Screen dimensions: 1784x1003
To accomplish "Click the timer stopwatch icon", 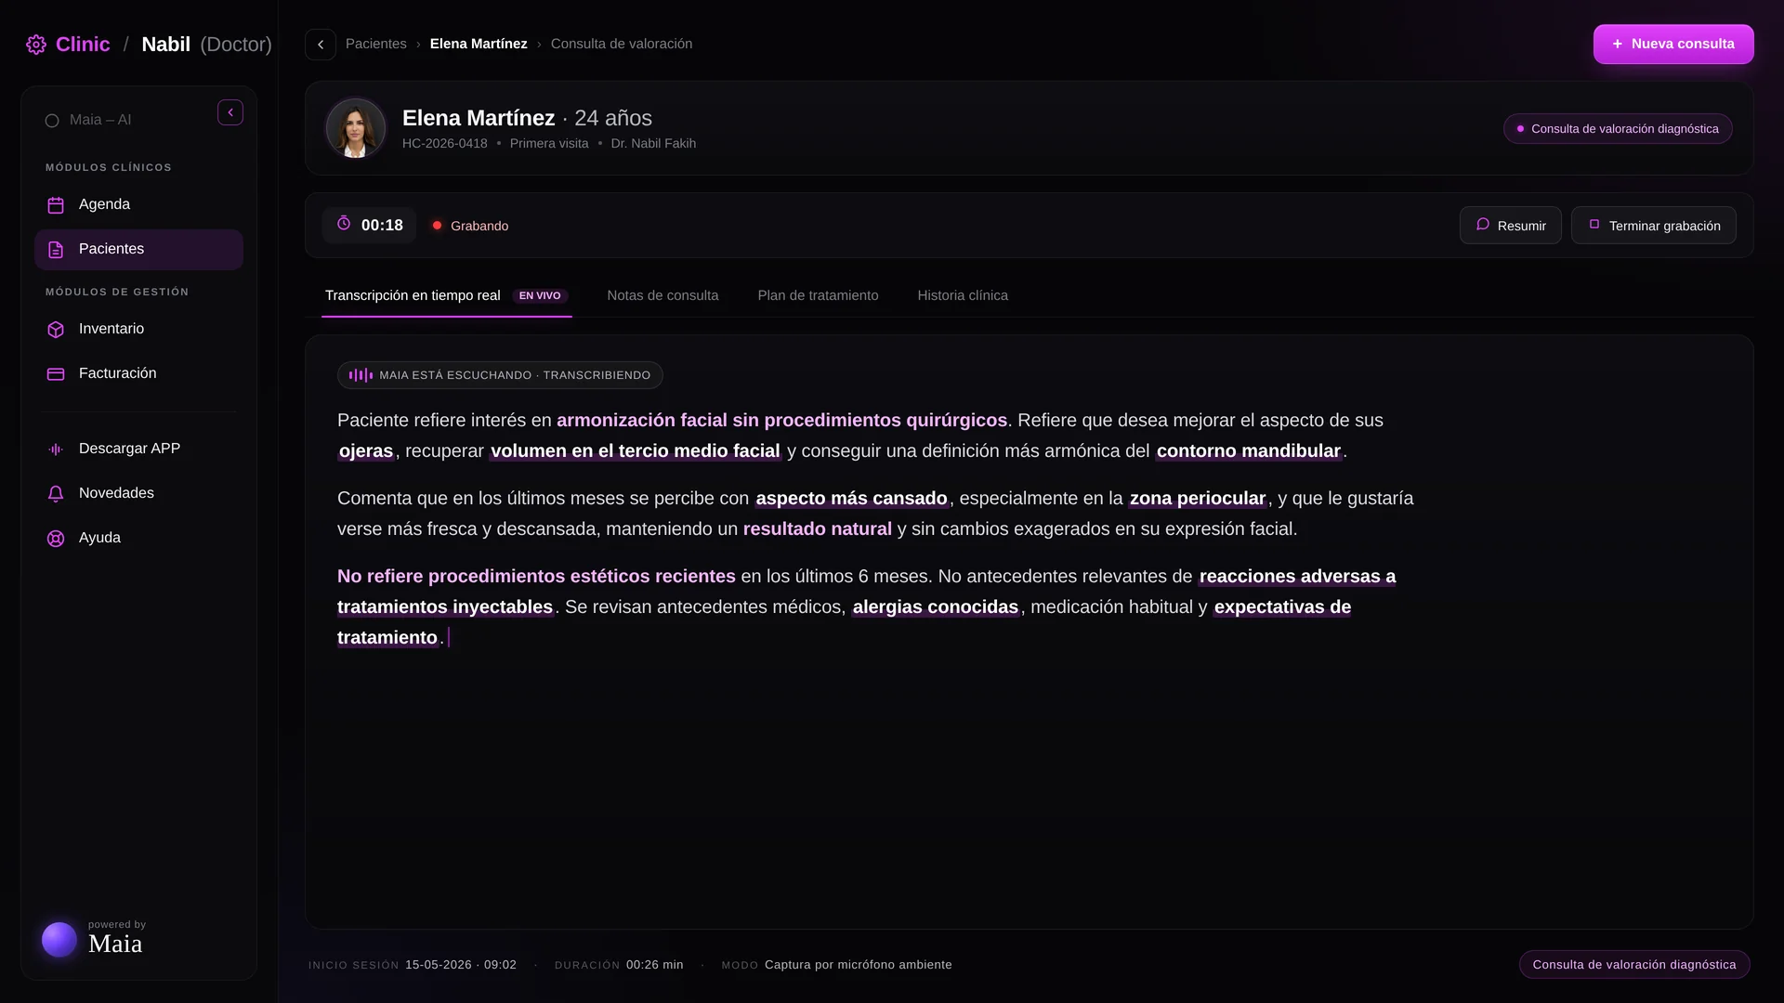I will (x=344, y=224).
